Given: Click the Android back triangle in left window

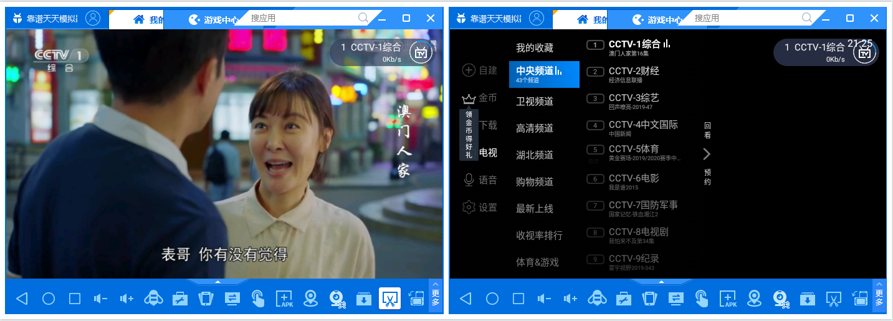Looking at the screenshot, I should click(22, 299).
